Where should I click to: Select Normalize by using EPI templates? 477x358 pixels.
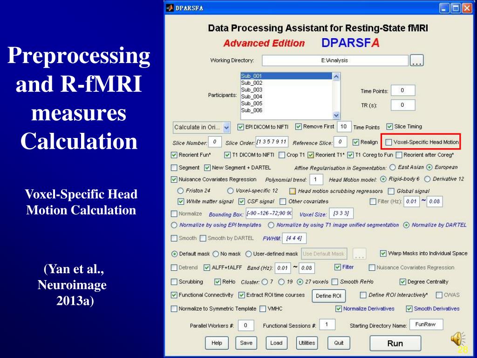point(174,225)
